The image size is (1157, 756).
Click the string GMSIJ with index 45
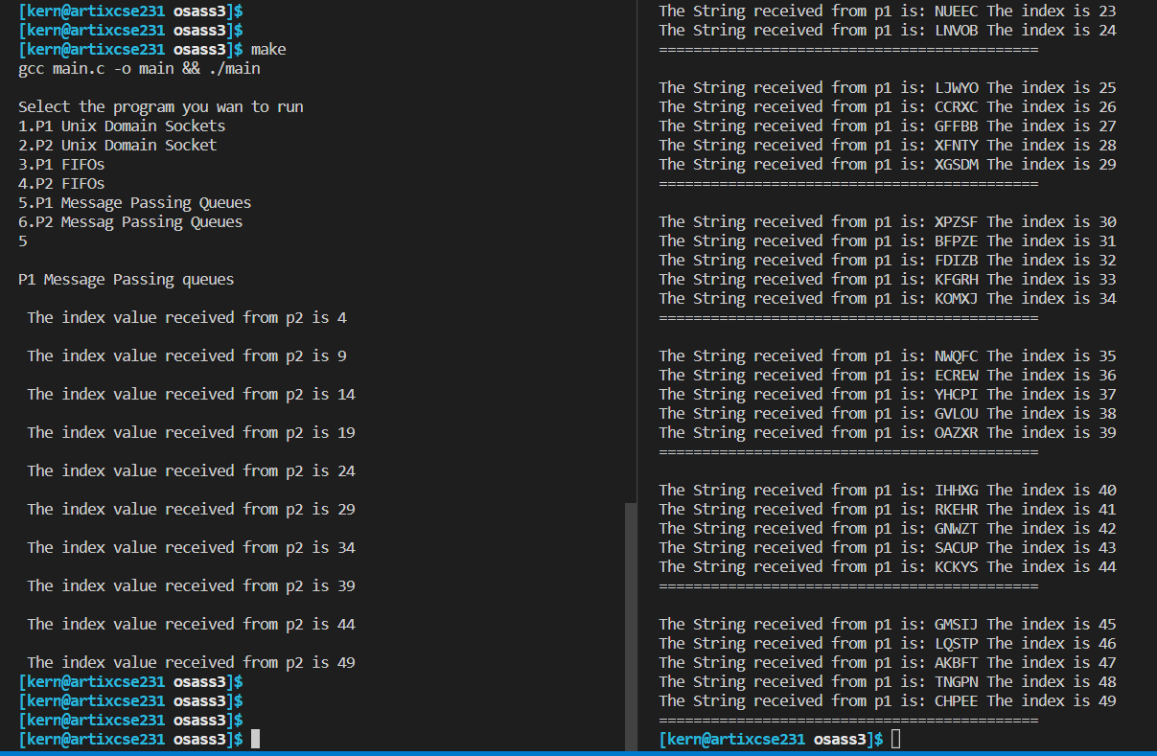click(x=957, y=624)
